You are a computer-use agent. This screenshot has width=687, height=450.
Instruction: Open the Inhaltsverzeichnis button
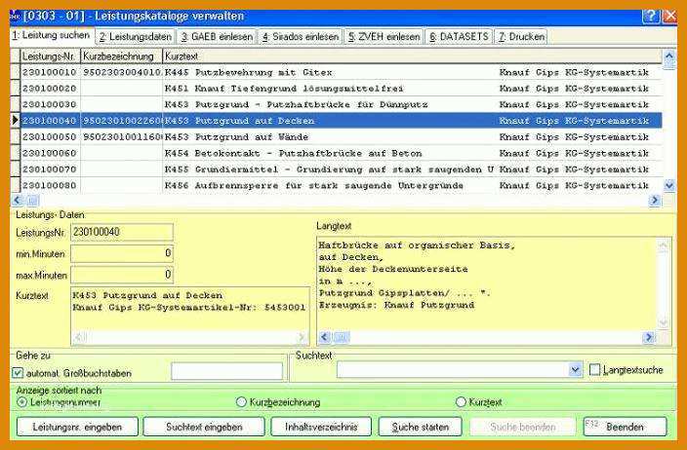click(321, 427)
